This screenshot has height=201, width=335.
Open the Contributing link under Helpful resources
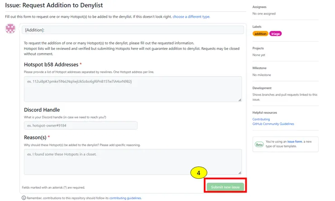pos(261,119)
